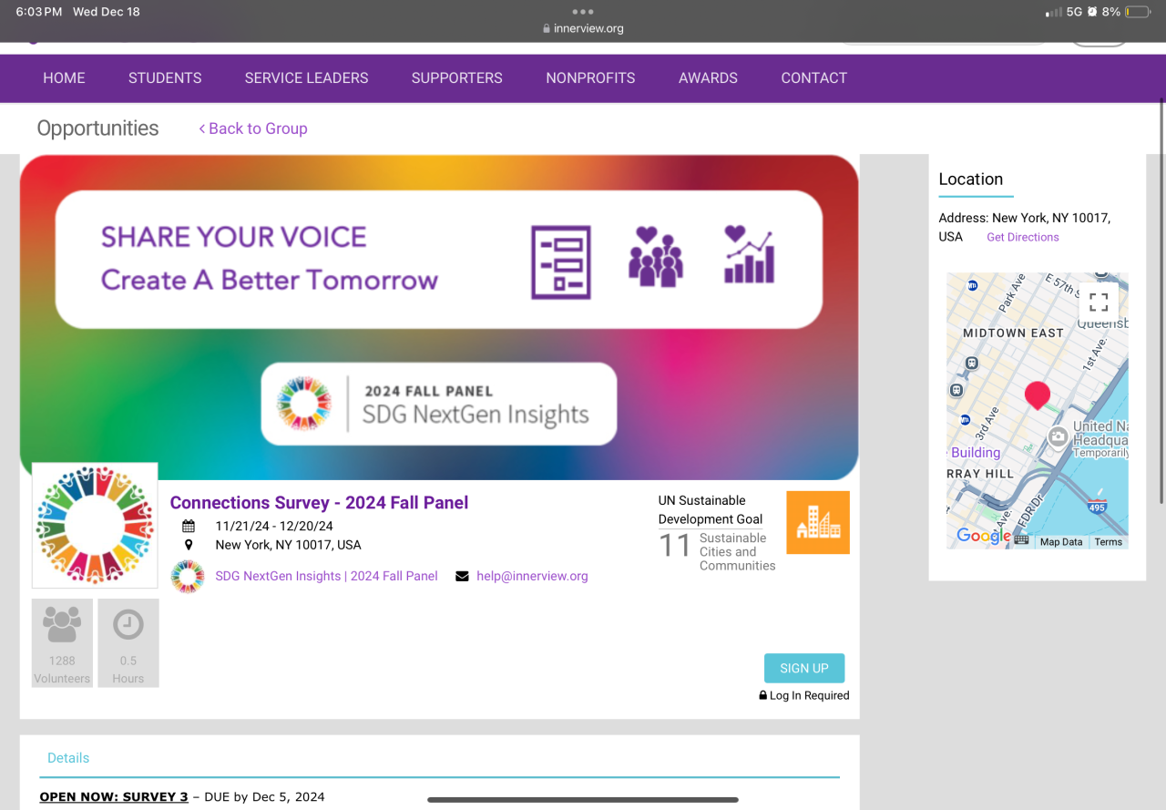Click the small SDG wheel organization logo
The width and height of the screenshot is (1166, 810).
[x=188, y=577]
